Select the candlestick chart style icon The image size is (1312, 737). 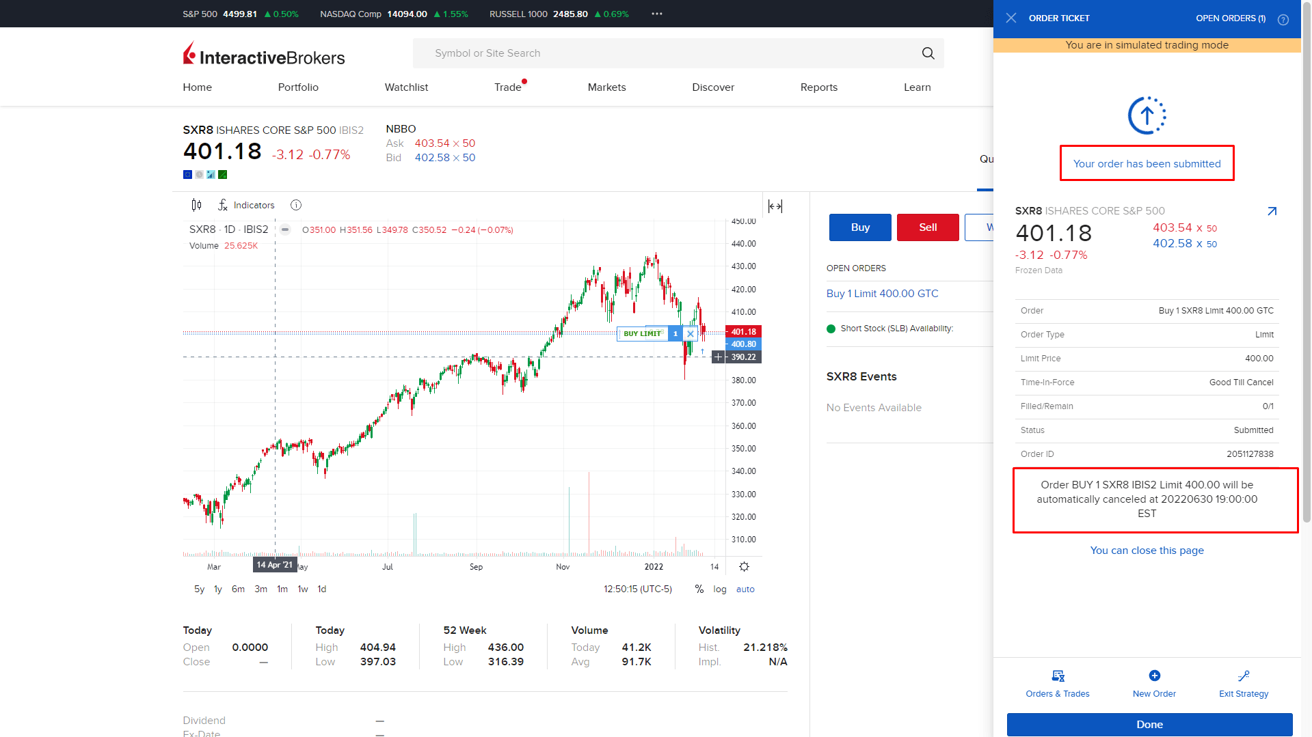pos(196,205)
